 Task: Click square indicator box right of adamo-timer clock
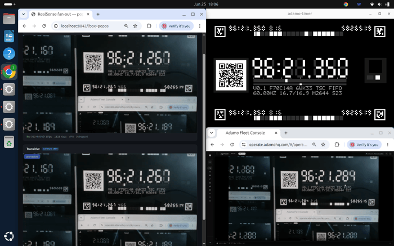[x=375, y=70]
